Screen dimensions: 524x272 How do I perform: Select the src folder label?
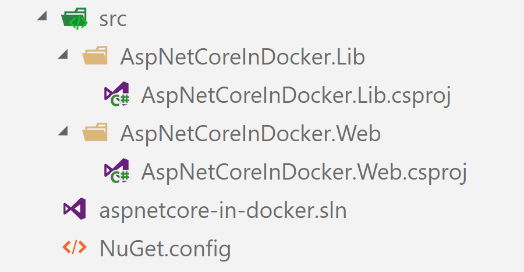coord(113,19)
